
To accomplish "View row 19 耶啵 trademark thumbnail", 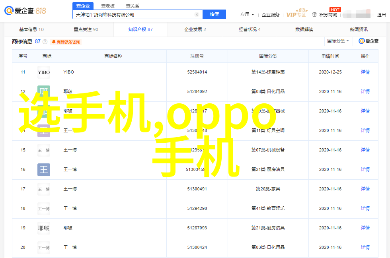I will pyautogui.click(x=44, y=228).
